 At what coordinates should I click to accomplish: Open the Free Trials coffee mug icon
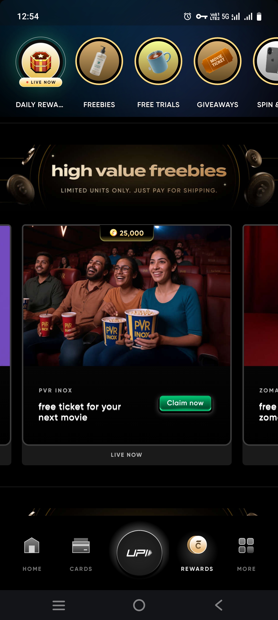(x=158, y=61)
